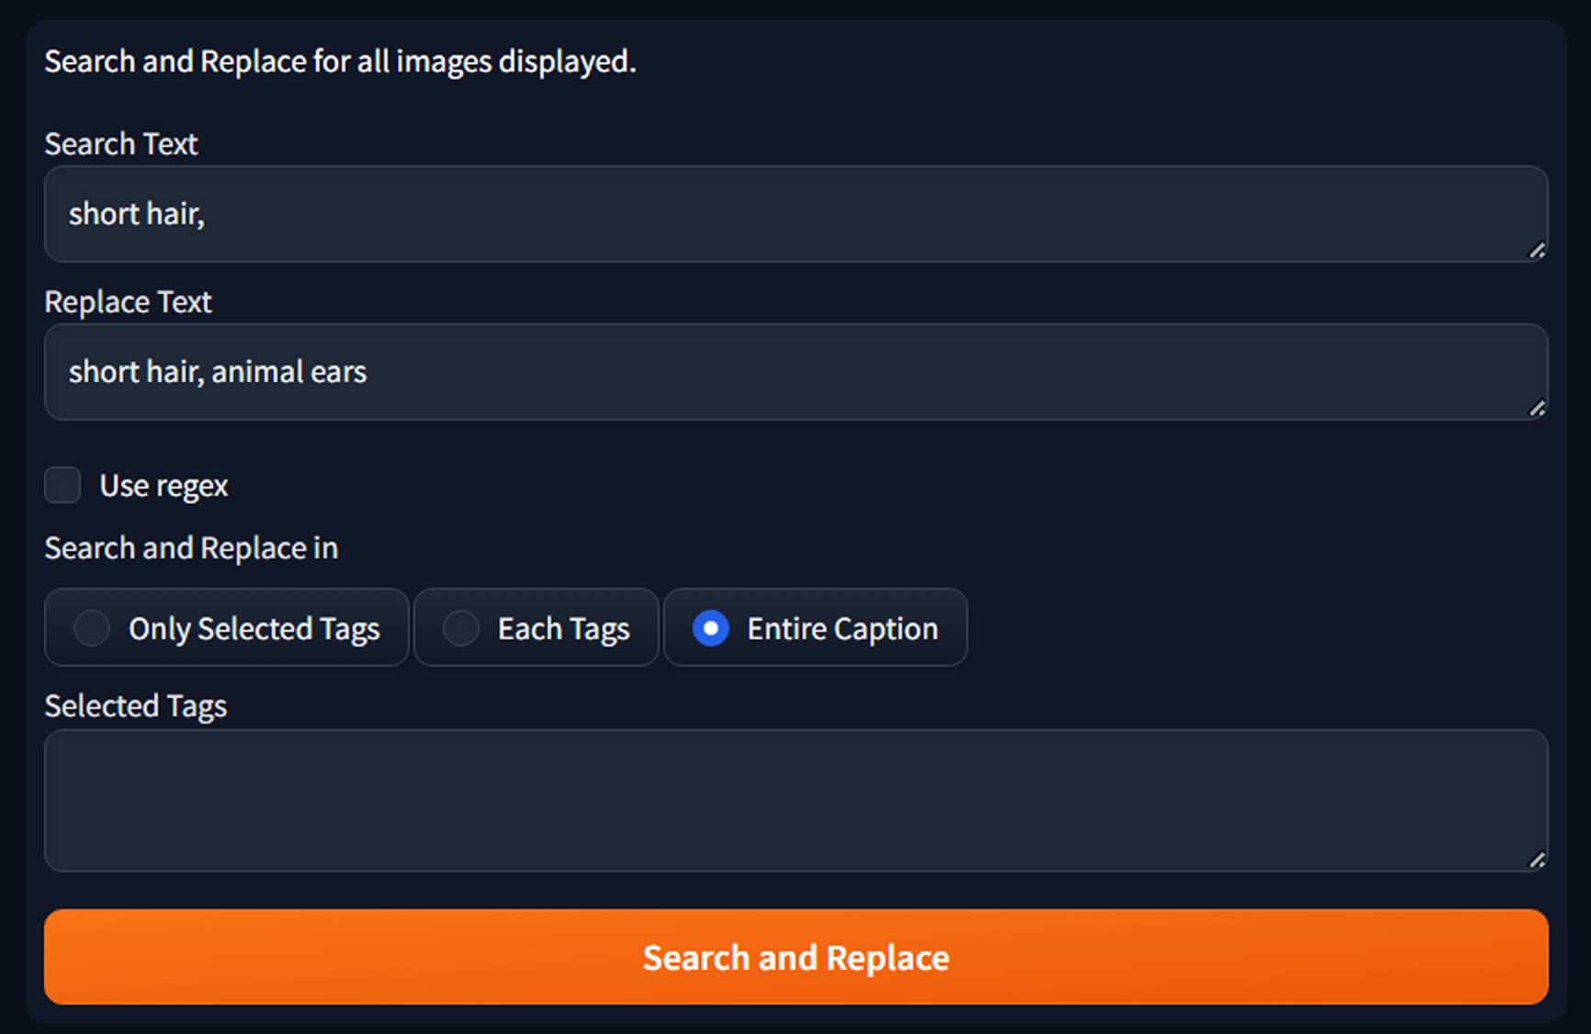The image size is (1591, 1034).
Task: Enable the Use regex checkbox
Action: [62, 485]
